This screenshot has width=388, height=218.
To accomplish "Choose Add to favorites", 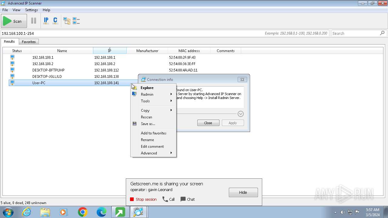I will pos(153,133).
